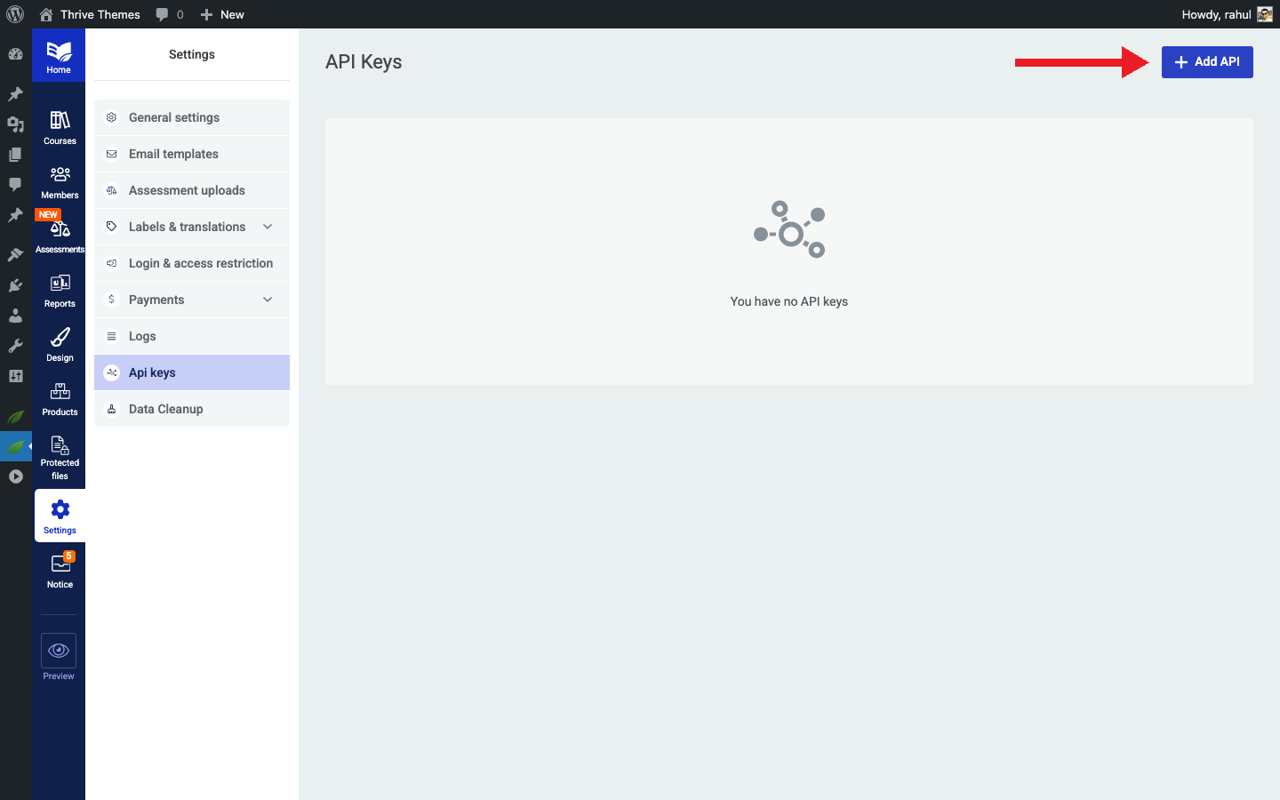1280x800 pixels.
Task: Return to the Thrive Home dashboard
Action: point(59,55)
